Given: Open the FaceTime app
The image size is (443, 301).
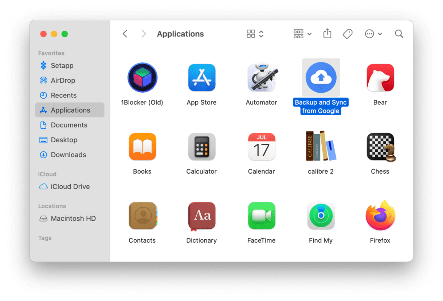Looking at the screenshot, I should click(261, 215).
